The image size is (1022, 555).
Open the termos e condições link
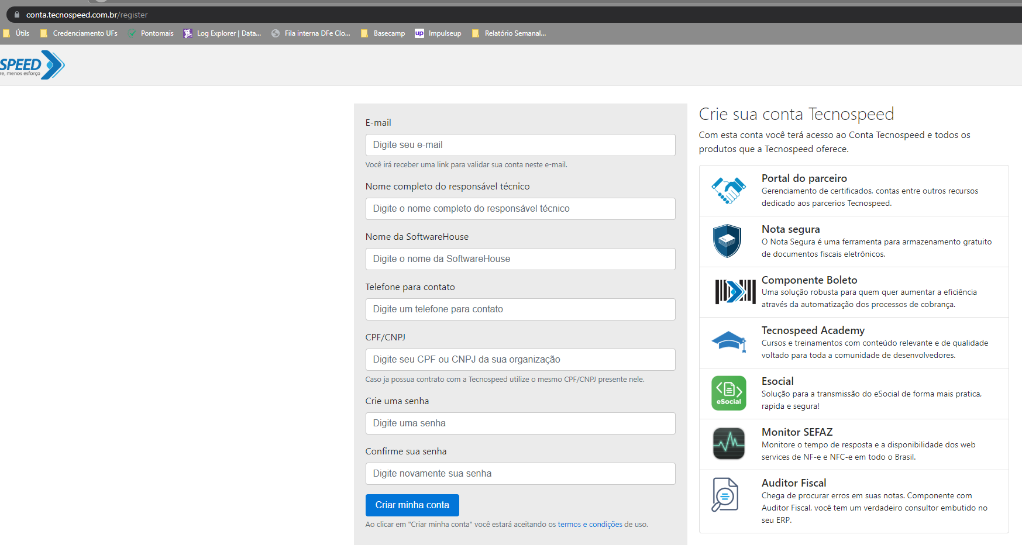click(x=590, y=525)
